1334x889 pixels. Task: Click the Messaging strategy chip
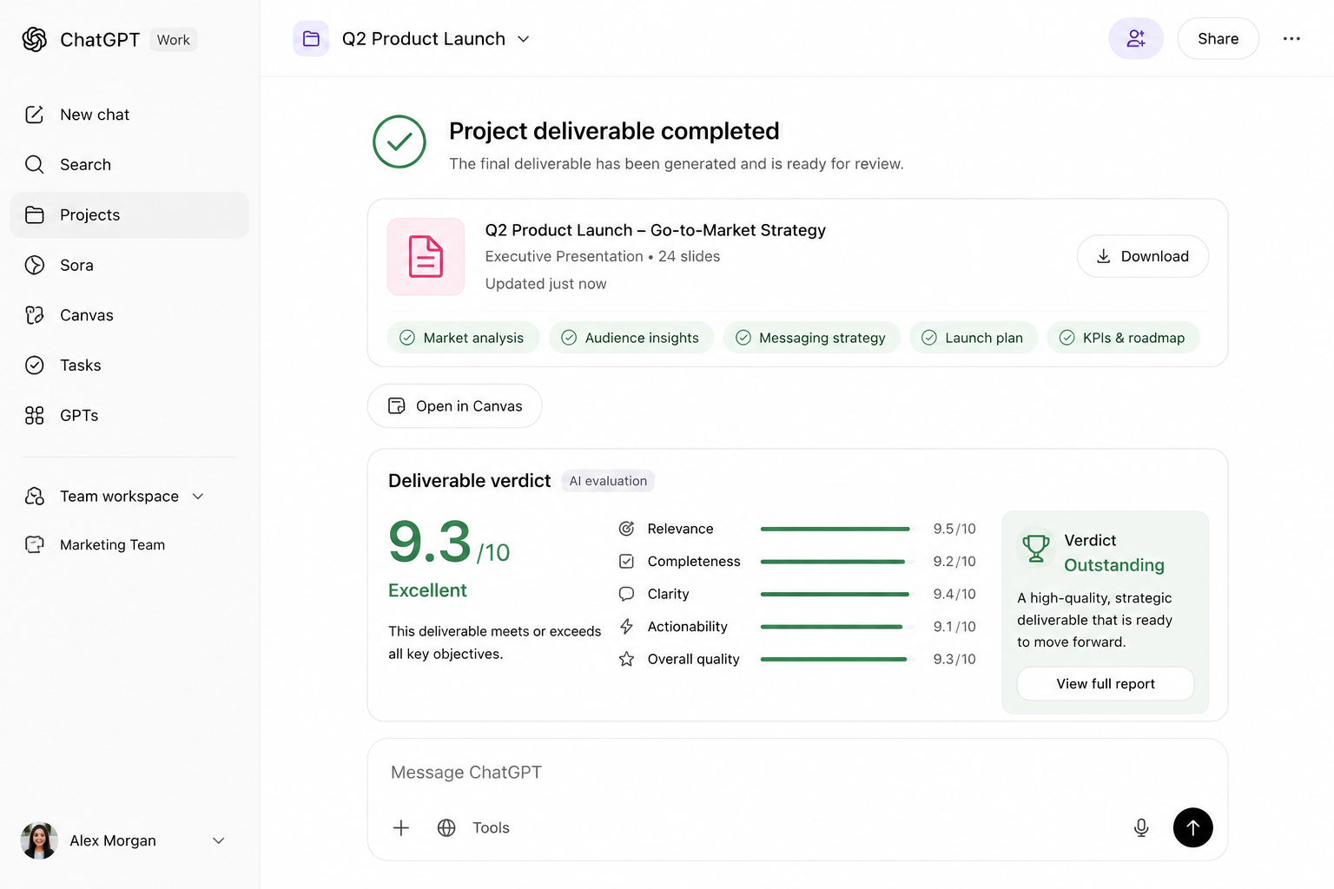pyautogui.click(x=811, y=338)
